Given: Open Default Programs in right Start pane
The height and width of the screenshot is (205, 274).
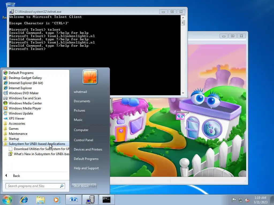Looking at the screenshot, I should click(86, 159).
